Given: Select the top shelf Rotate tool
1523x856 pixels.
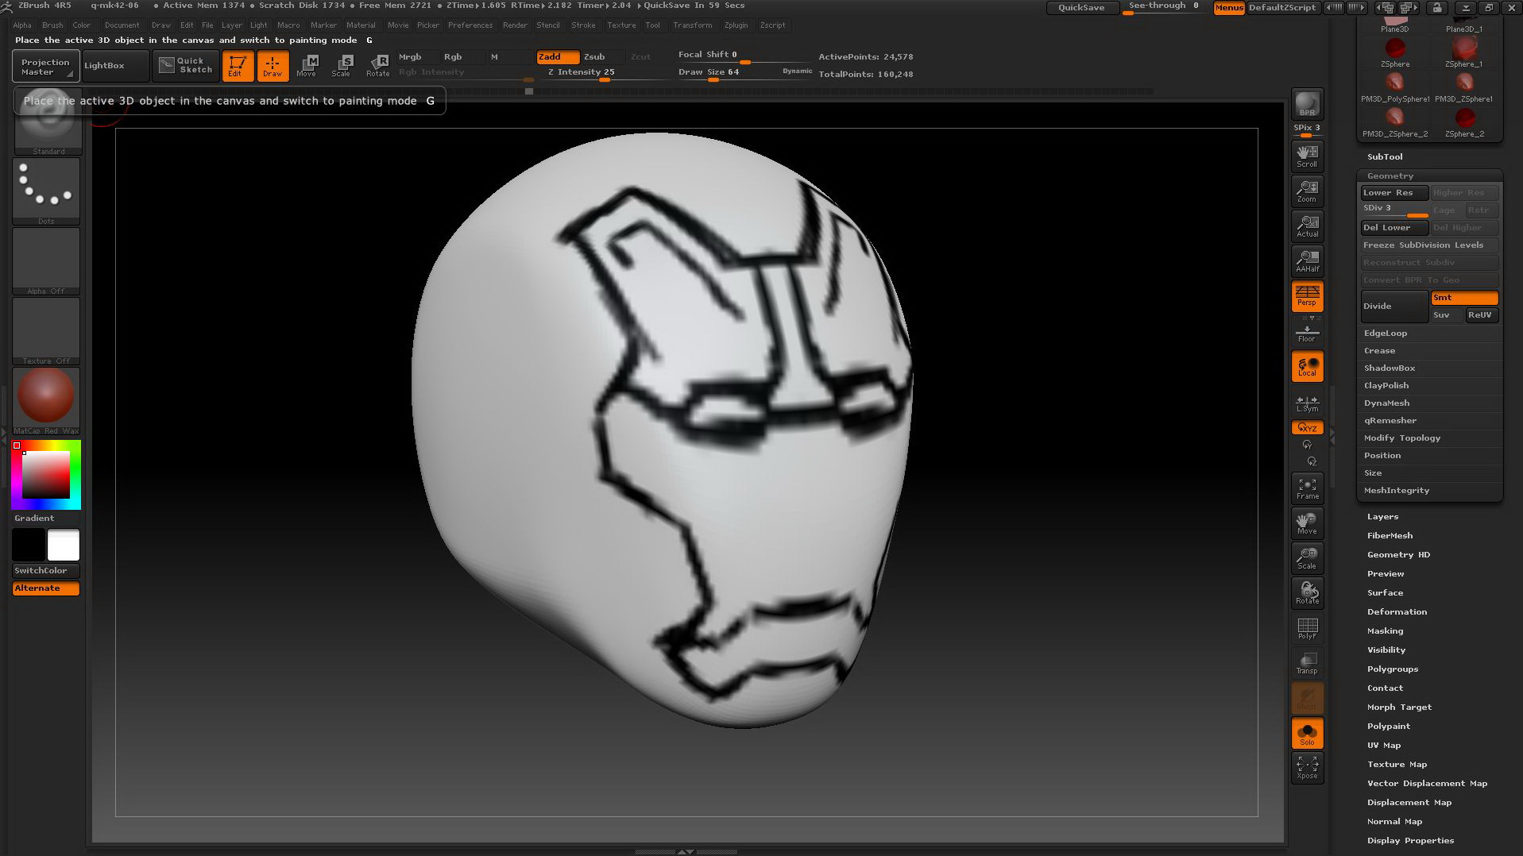Looking at the screenshot, I should (377, 66).
